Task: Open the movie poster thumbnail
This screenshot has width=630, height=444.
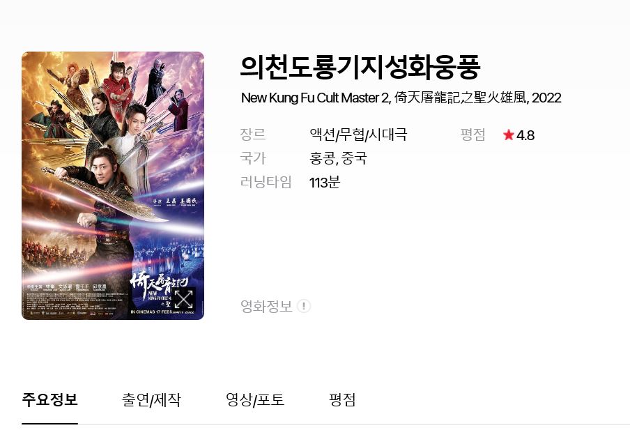Action: [x=113, y=185]
